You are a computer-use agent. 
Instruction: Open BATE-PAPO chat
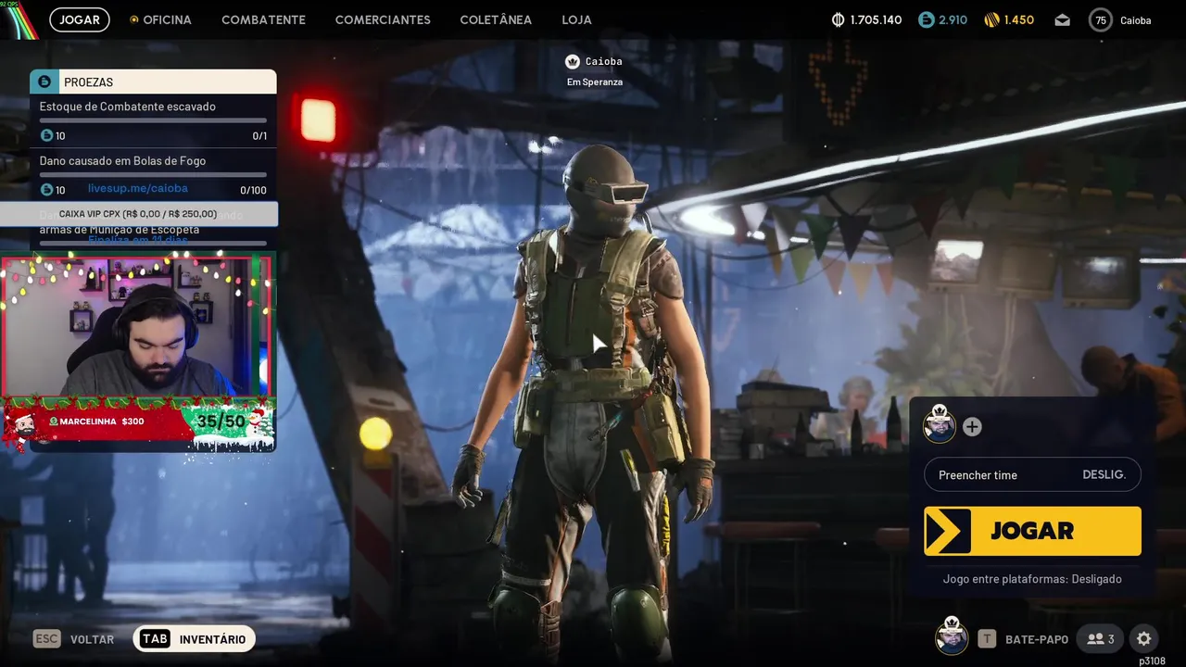pyautogui.click(x=1037, y=639)
